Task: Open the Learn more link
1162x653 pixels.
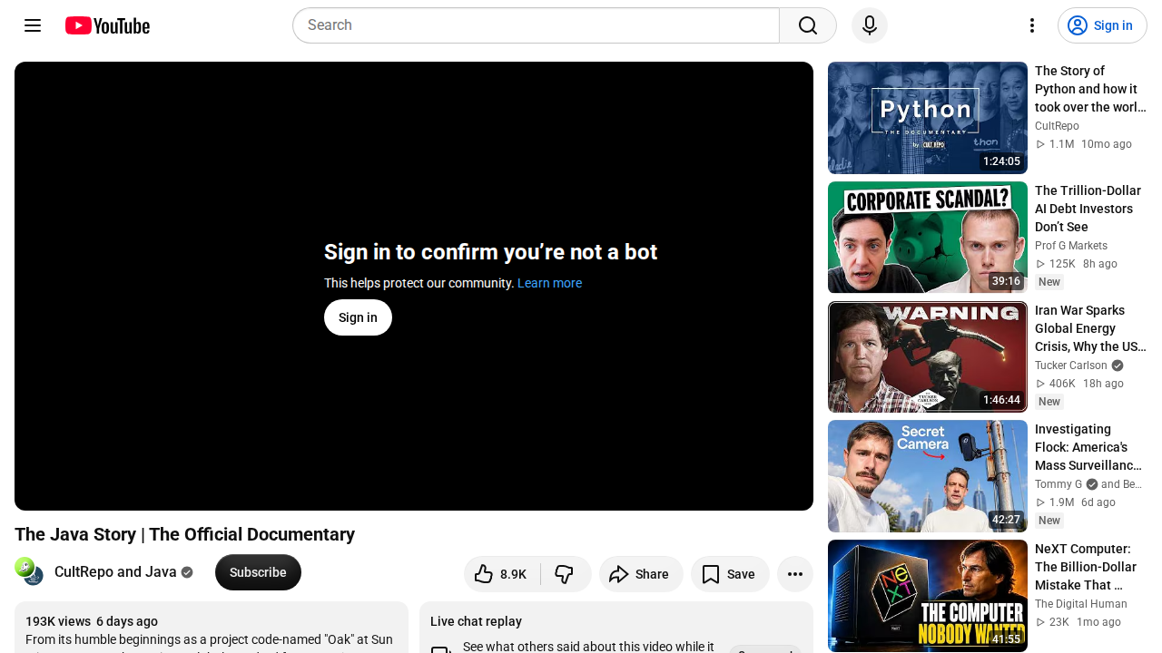Action: pyautogui.click(x=549, y=283)
